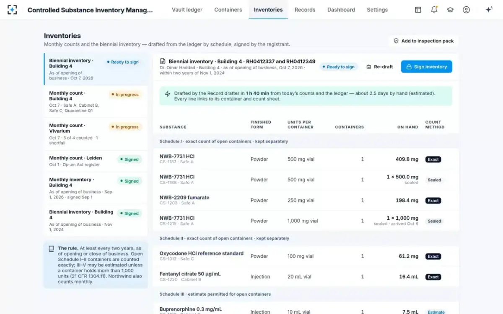503x314 pixels.
Task: Click the Inventories page heading
Action: click(x=62, y=36)
